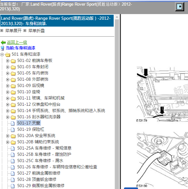Open 501-25C 车身维修 - 漏水
The height and width of the screenshot is (189, 188).
(x=40, y=161)
